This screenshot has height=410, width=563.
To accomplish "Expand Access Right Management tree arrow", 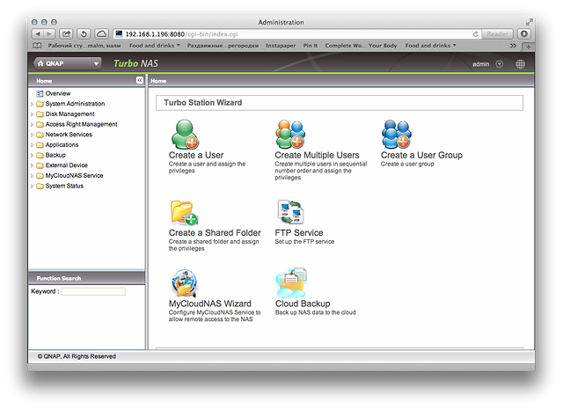I will [x=32, y=125].
